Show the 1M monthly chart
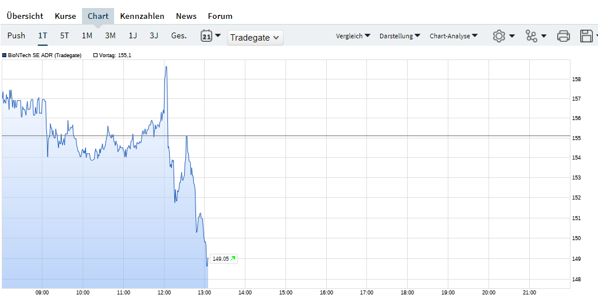598x295 pixels. pos(87,36)
